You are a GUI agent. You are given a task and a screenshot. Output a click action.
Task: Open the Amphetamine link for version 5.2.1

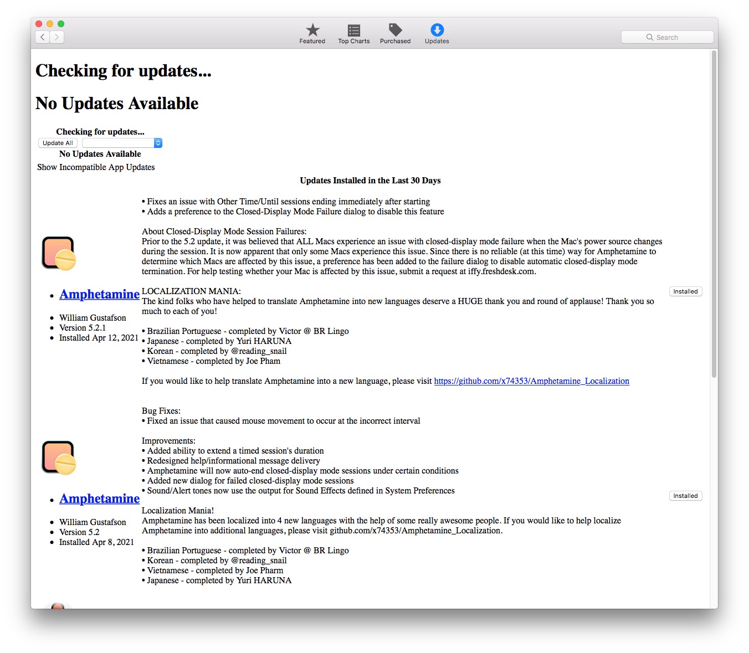(x=99, y=294)
